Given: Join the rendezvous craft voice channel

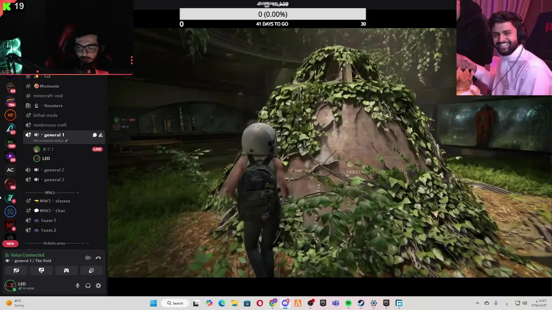Looking at the screenshot, I should click(65, 125).
